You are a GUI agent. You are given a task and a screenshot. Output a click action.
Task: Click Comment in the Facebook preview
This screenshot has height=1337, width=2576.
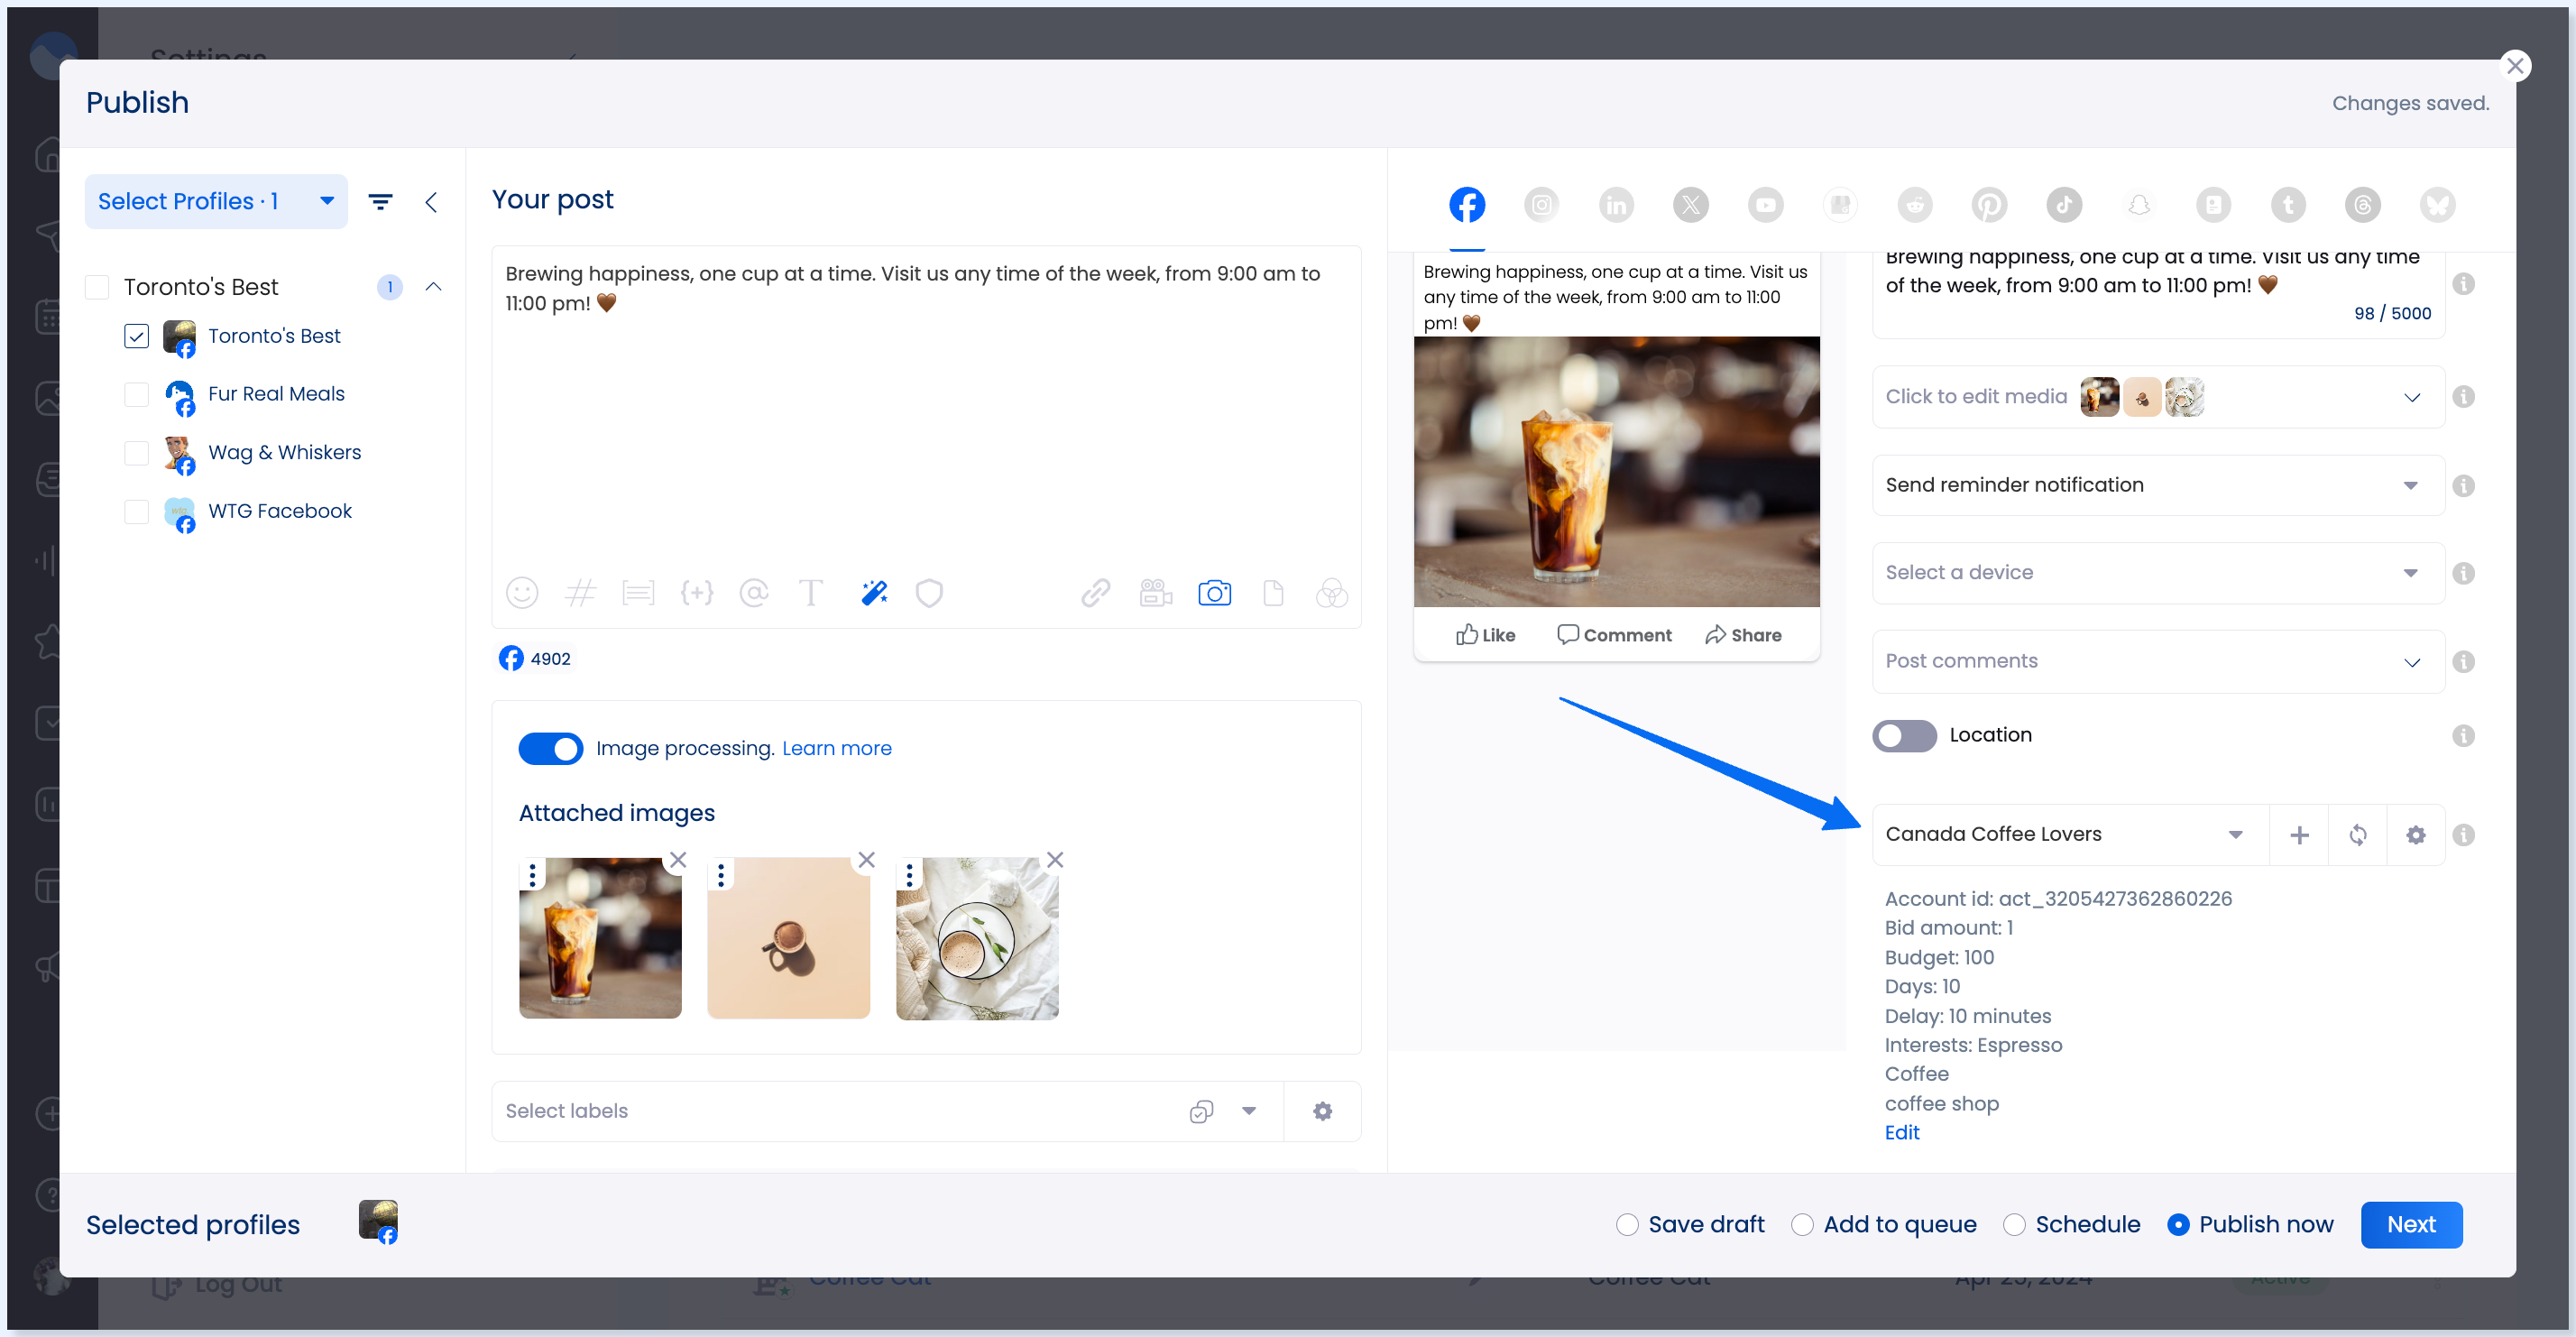click(x=1614, y=635)
